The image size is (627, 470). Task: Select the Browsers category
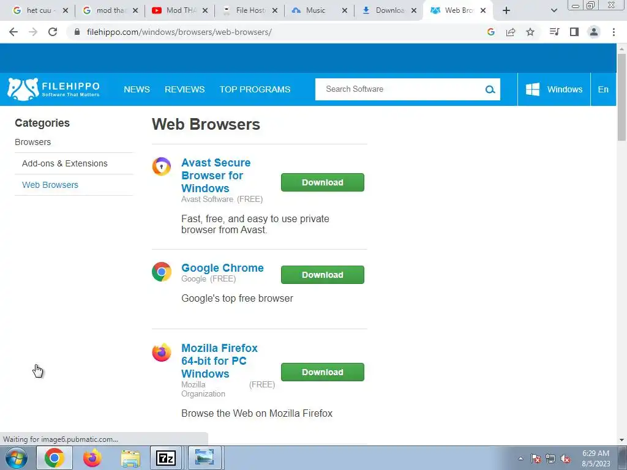(33, 142)
